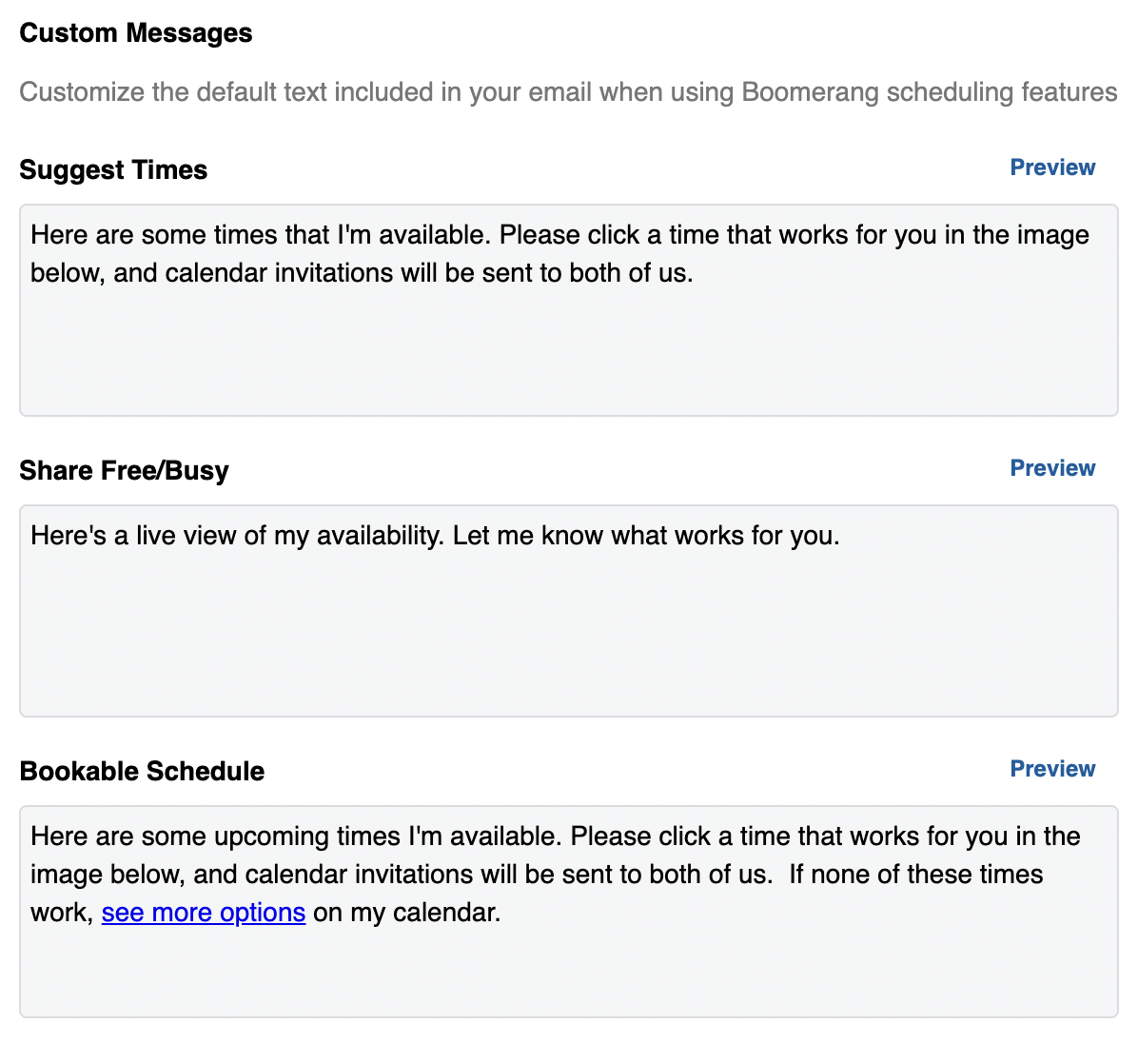Click the Share Free/Busy field label

124,471
